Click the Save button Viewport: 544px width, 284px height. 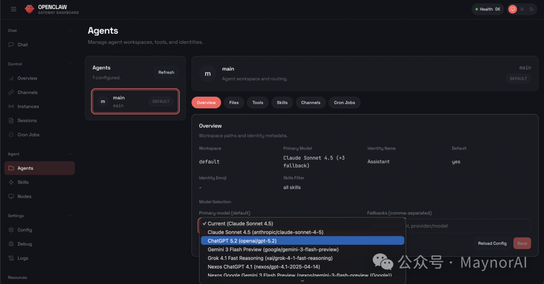522,243
